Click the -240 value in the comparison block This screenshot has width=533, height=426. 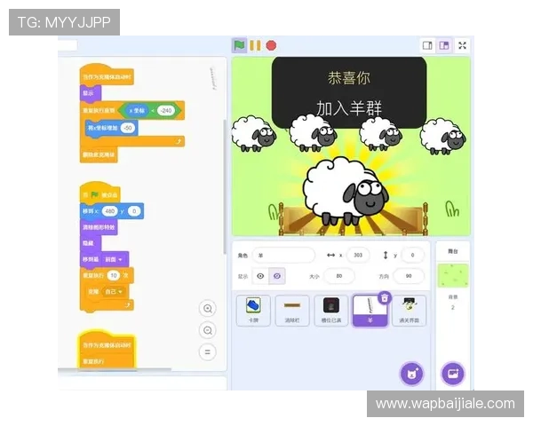pos(166,110)
